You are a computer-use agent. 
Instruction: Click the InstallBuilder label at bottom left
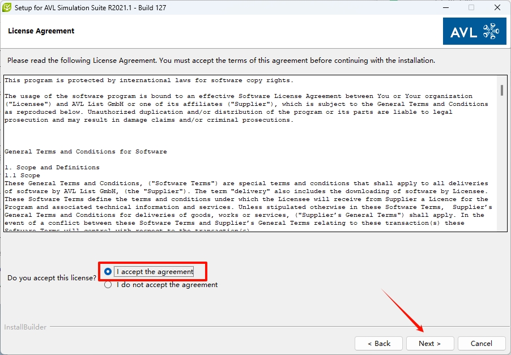click(x=25, y=327)
